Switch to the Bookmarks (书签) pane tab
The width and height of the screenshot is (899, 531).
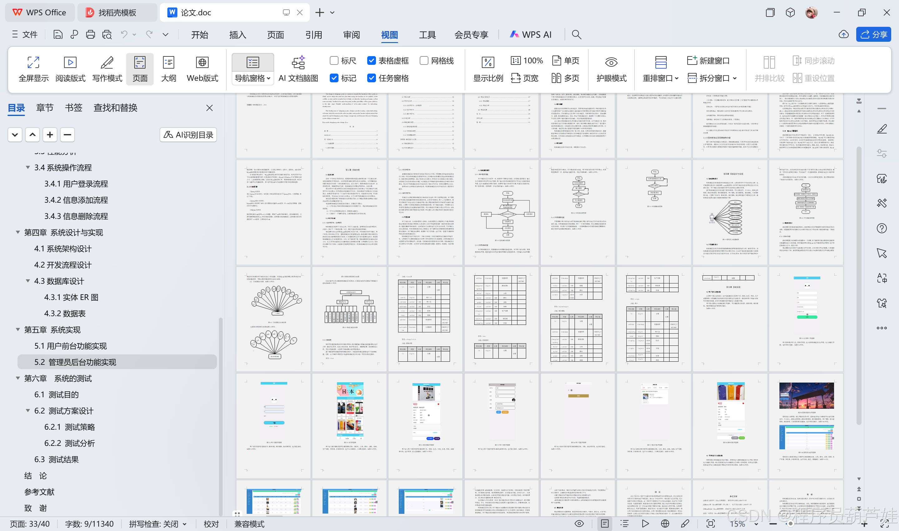73,108
